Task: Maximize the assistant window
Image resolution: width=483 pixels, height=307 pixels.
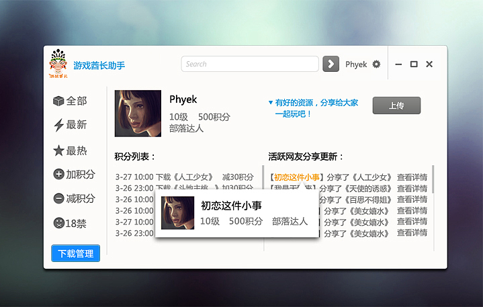Action: click(x=414, y=64)
